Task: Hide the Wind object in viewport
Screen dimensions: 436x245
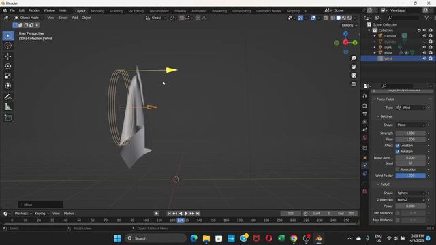Action: coord(424,59)
